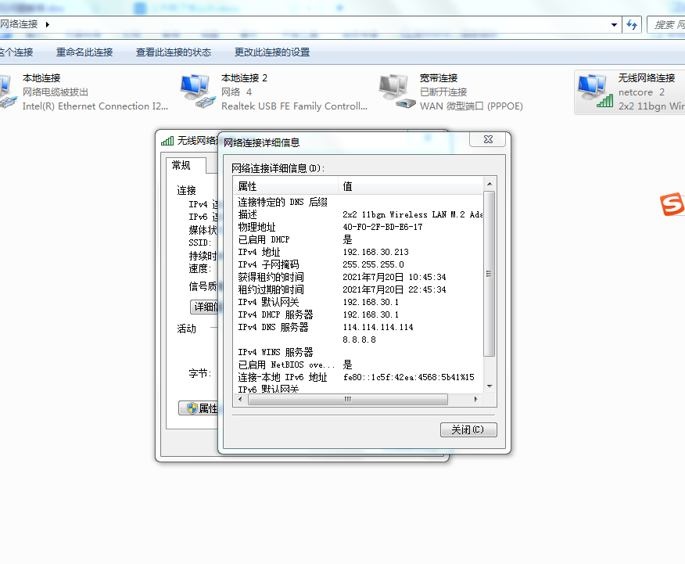Select the 连接-本地 IPv6 地址 value
This screenshot has height=564, width=685.
point(408,378)
